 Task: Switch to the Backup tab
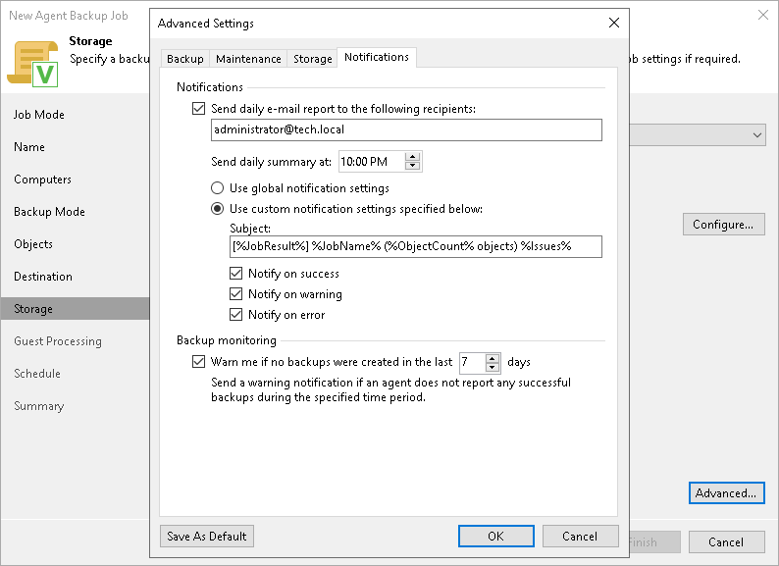(x=185, y=59)
